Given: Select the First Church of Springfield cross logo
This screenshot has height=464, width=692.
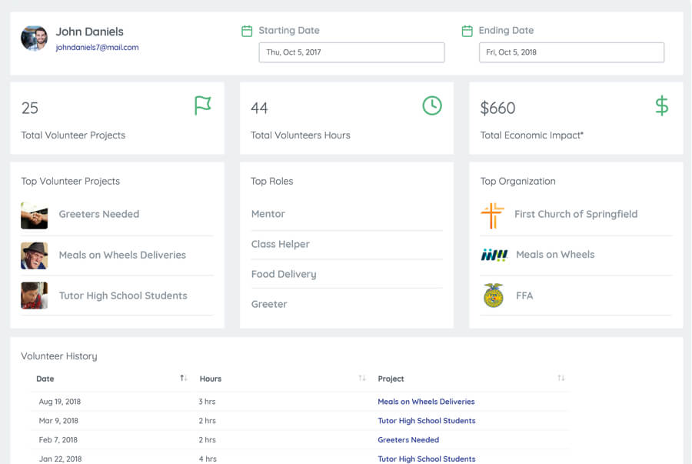Looking at the screenshot, I should click(x=493, y=215).
